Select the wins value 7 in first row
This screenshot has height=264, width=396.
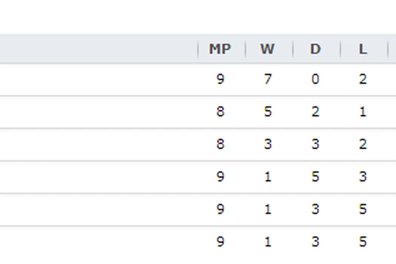point(267,79)
